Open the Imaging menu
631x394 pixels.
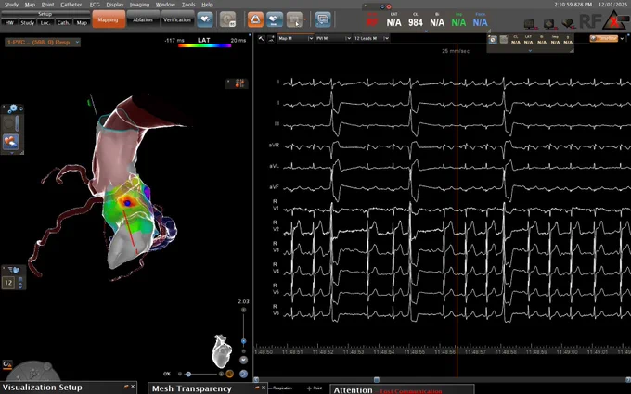click(x=139, y=5)
